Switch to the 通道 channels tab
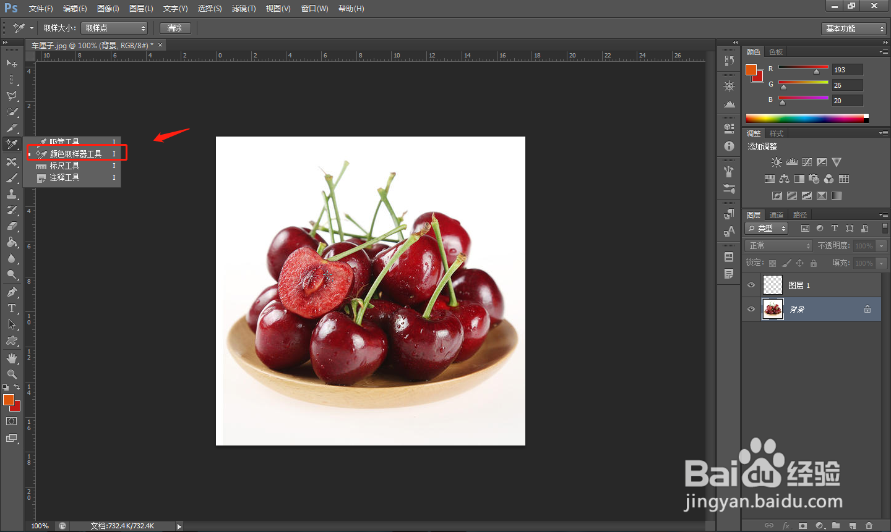The image size is (891, 532). 777,215
